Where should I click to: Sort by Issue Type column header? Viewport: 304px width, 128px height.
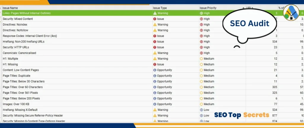click(x=160, y=8)
